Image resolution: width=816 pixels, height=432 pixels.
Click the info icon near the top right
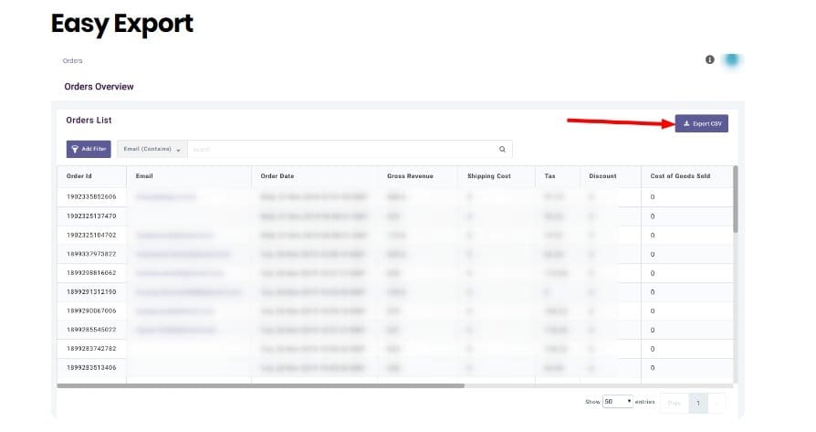coord(709,59)
